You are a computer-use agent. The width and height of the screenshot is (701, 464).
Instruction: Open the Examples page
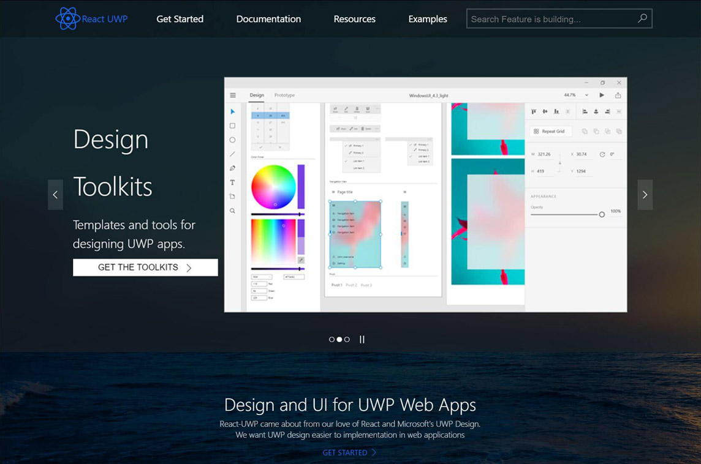coord(427,19)
